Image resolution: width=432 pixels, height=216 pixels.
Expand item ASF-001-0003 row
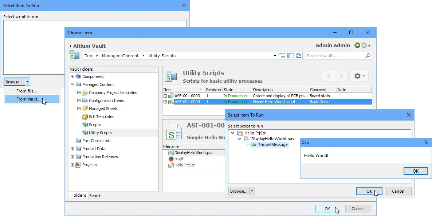point(165,96)
